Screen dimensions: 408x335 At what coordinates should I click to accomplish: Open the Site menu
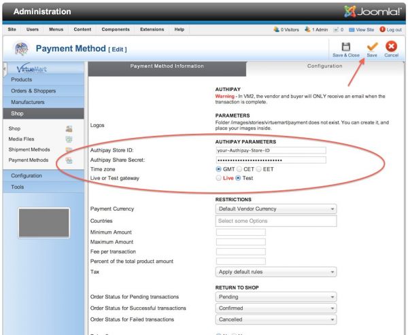pos(12,29)
